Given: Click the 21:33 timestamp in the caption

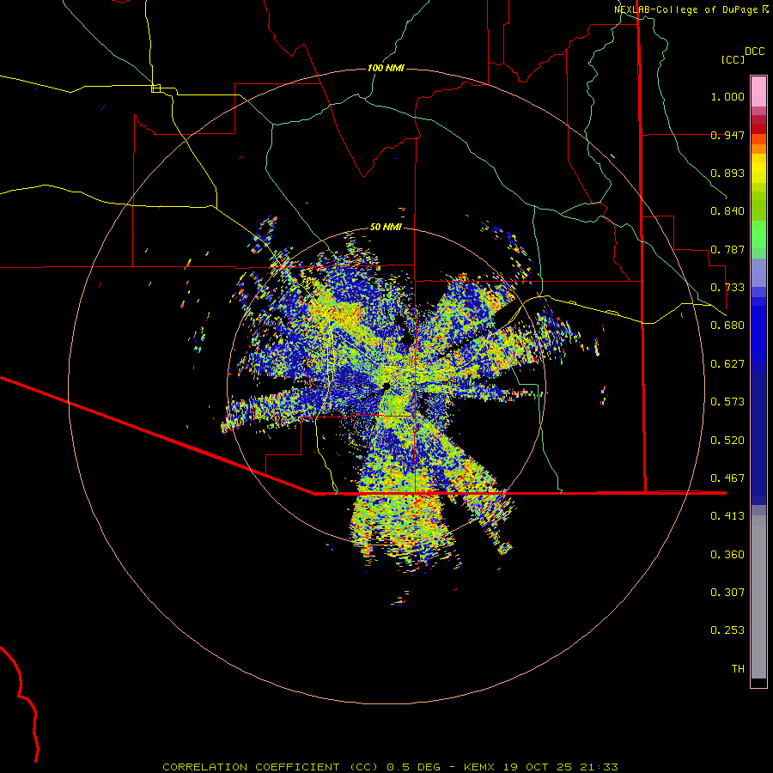Looking at the screenshot, I should [x=599, y=767].
